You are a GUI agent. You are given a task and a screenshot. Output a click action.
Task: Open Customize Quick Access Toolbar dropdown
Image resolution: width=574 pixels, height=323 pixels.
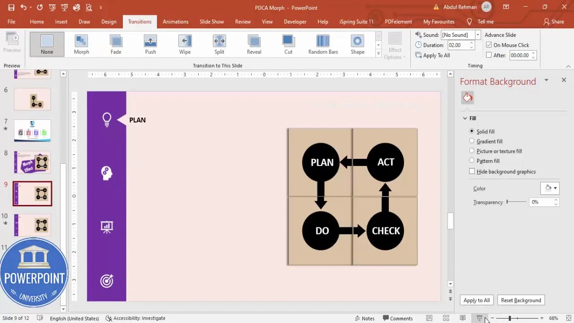(100, 8)
